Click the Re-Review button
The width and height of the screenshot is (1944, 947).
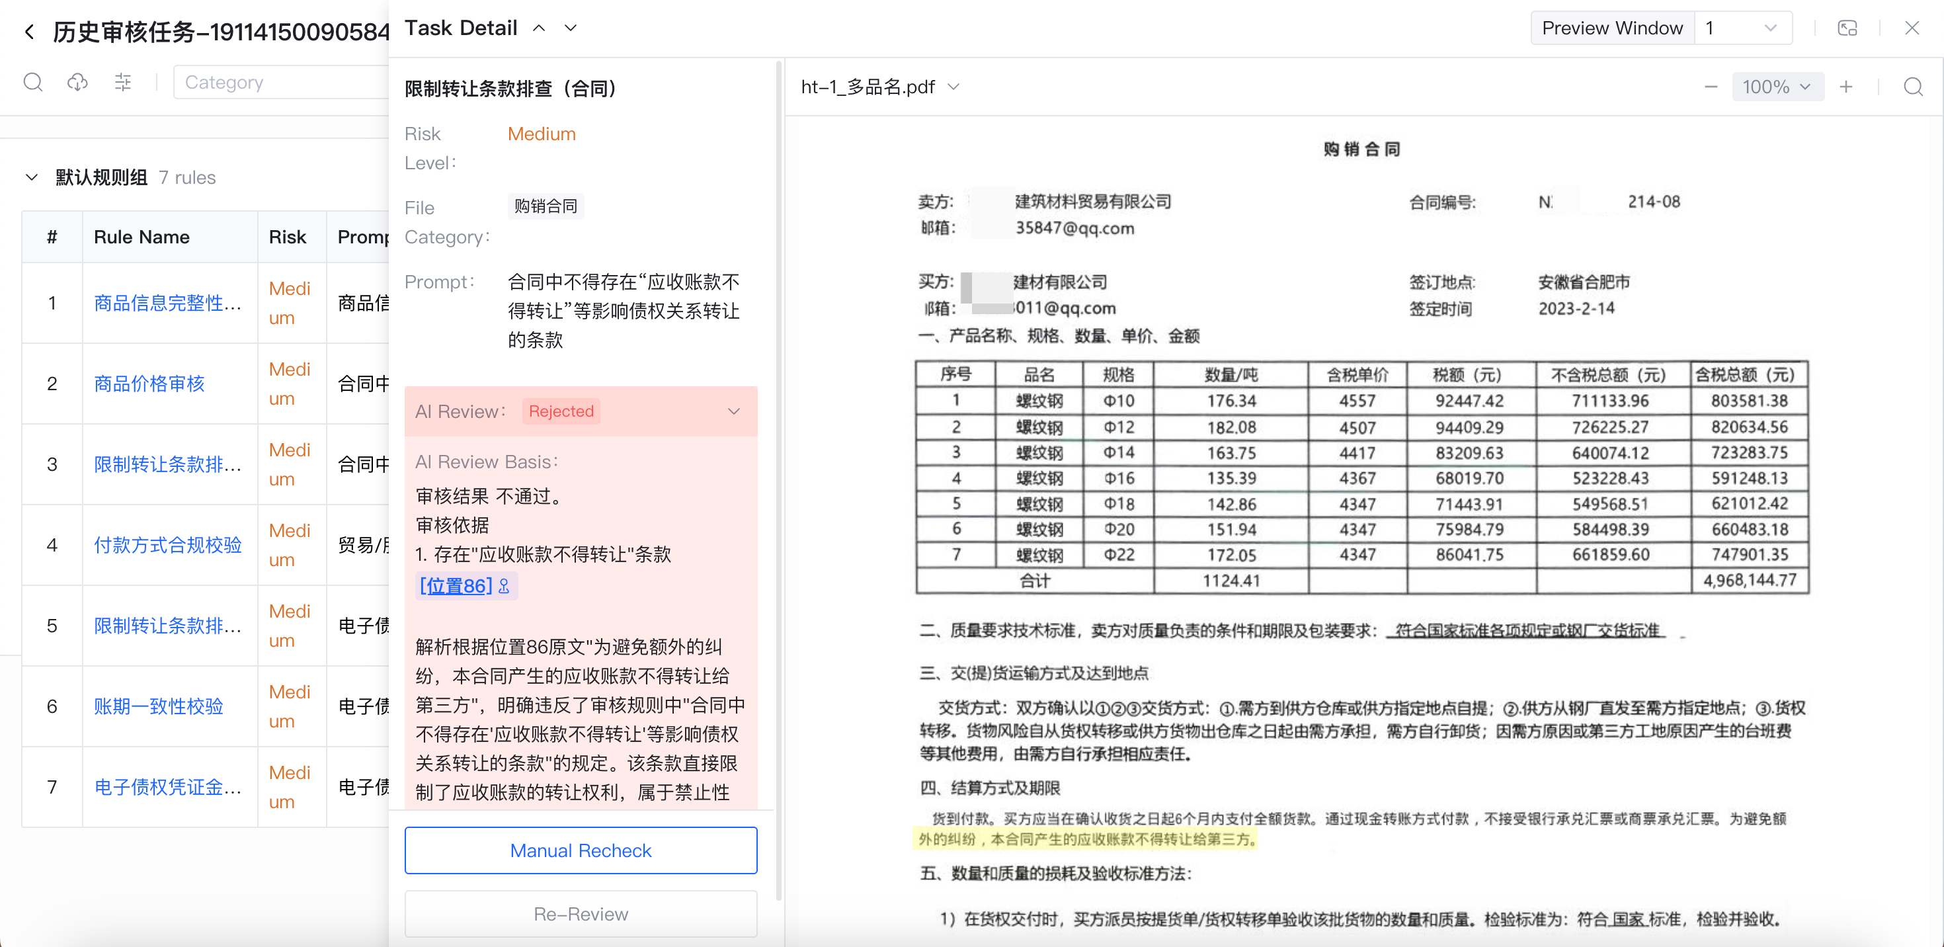pyautogui.click(x=581, y=914)
